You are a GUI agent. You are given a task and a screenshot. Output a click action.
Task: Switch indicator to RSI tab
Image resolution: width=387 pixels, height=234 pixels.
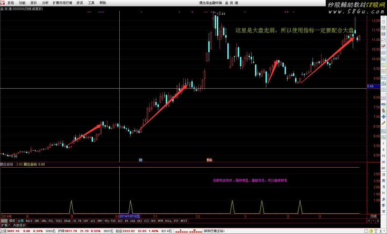point(120,221)
